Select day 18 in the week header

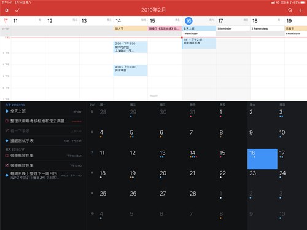point(255,21)
